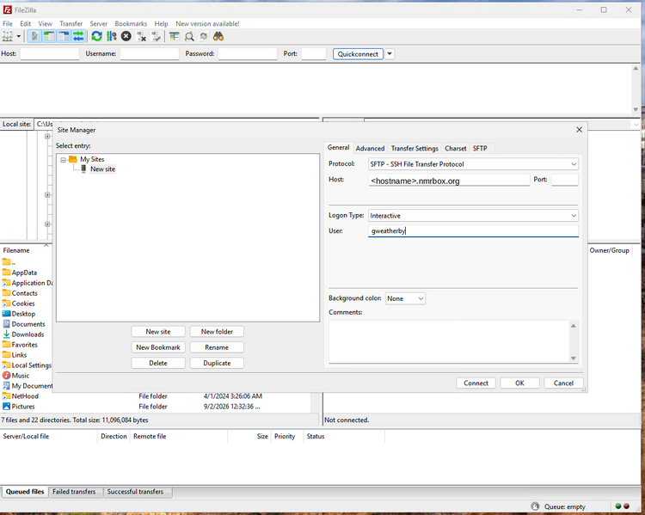The image size is (645, 515).
Task: Open the File menu
Action: pos(8,23)
